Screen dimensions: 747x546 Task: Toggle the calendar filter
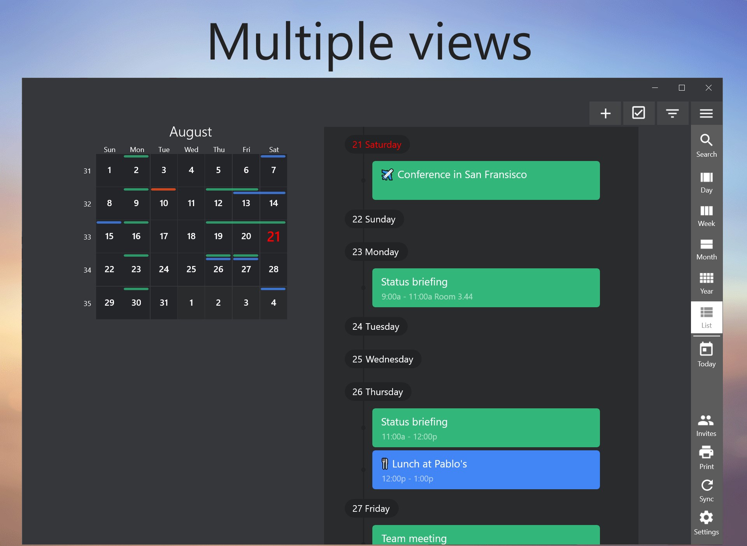672,113
